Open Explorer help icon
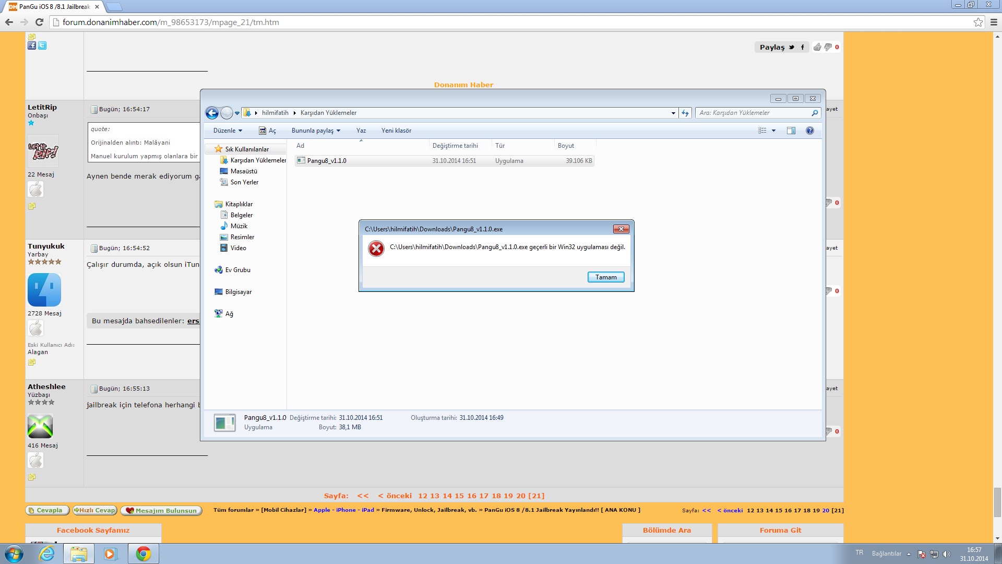The image size is (1002, 564). (x=810, y=131)
